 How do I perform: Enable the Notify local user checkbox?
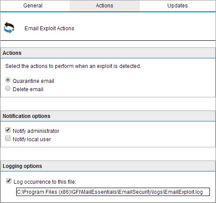point(8,138)
